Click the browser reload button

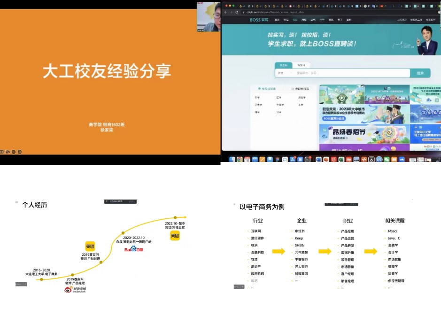(x=236, y=12)
